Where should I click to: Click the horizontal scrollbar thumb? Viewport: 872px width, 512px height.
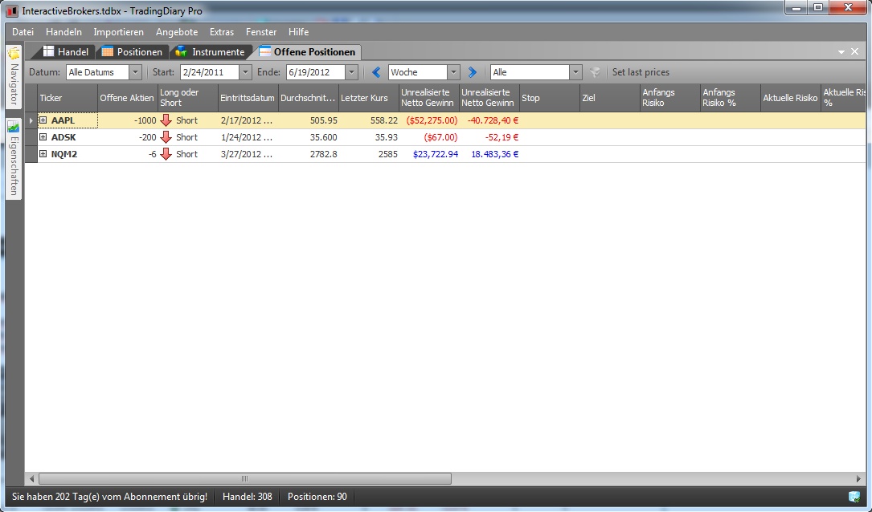click(x=244, y=478)
